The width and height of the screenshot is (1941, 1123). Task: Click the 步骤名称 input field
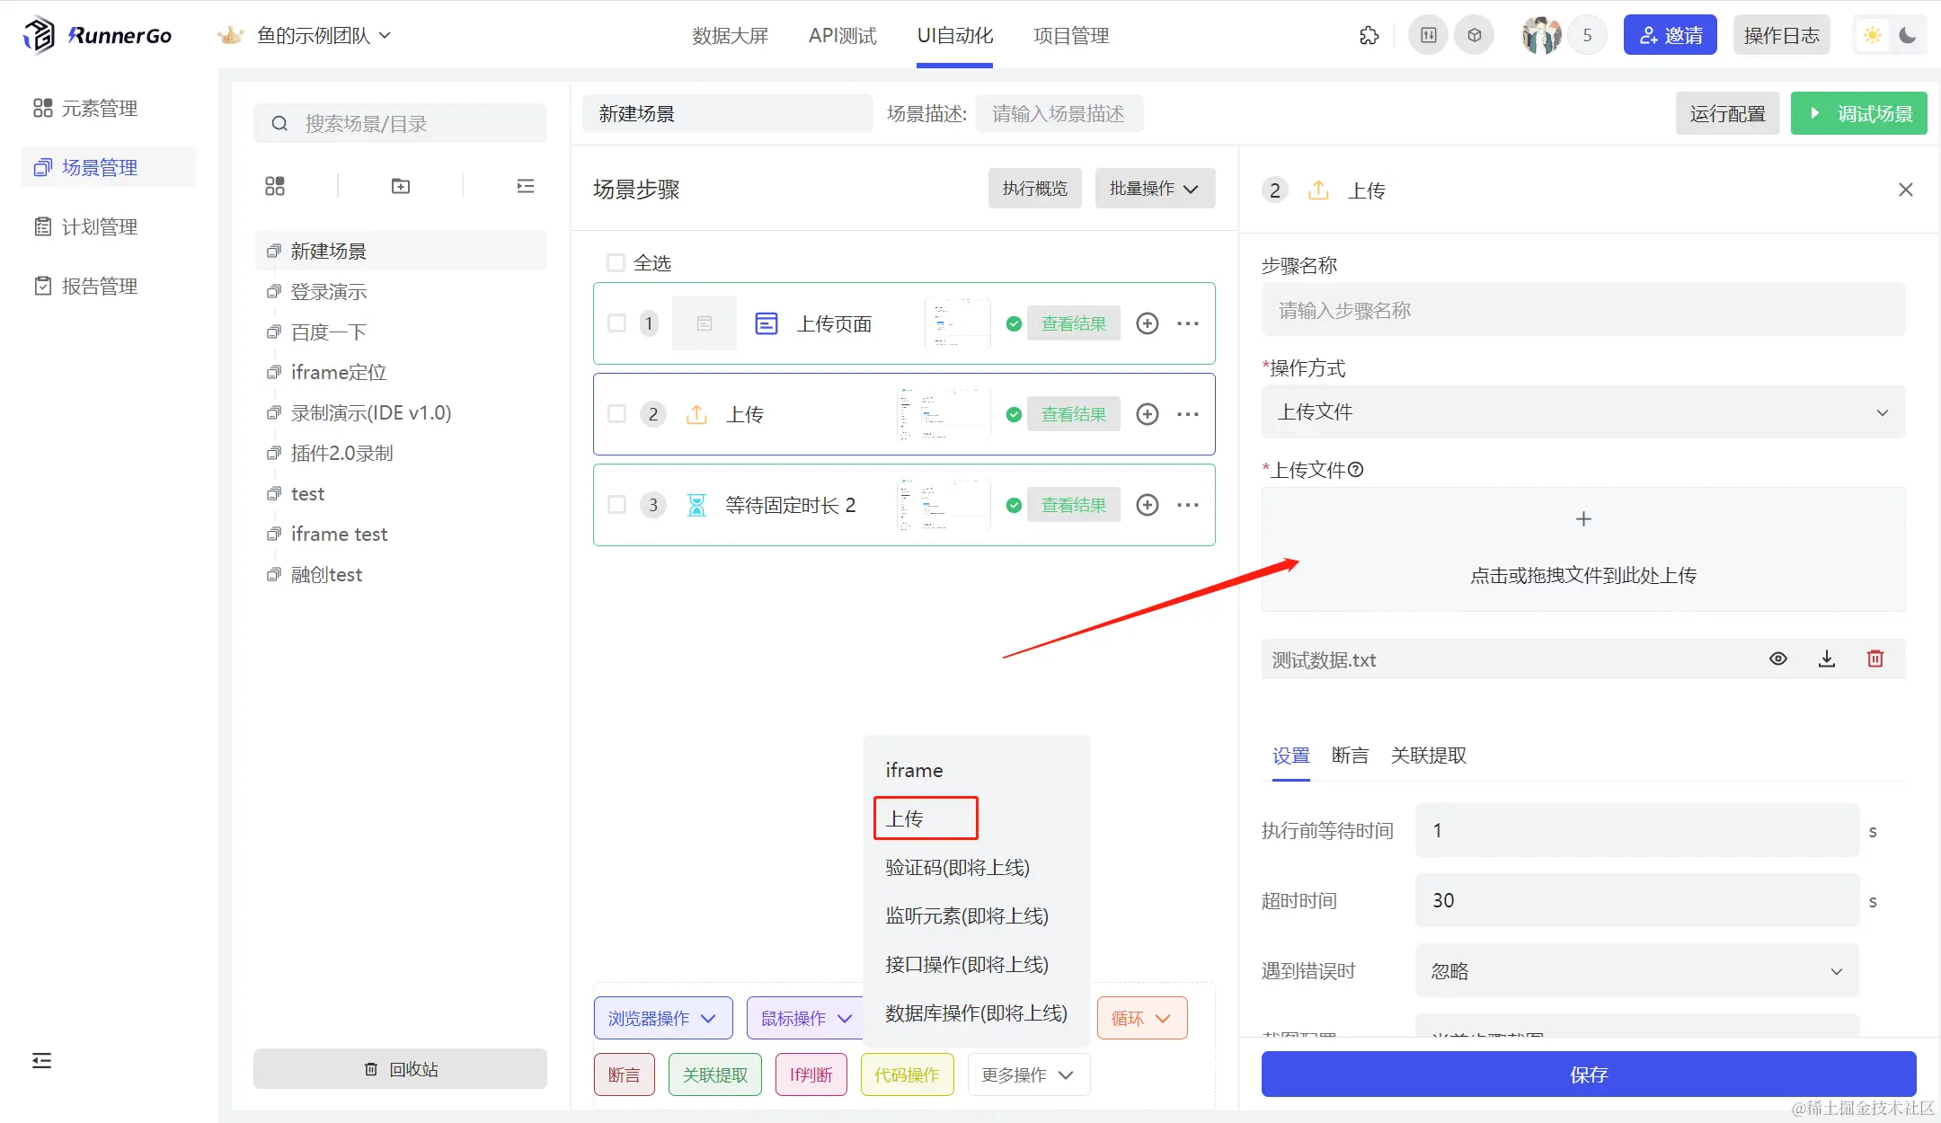coord(1582,310)
